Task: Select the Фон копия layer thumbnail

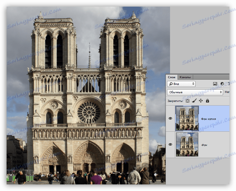Action: pos(187,118)
